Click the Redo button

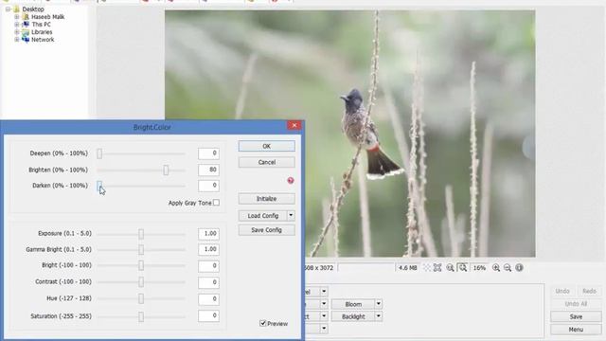point(589,291)
